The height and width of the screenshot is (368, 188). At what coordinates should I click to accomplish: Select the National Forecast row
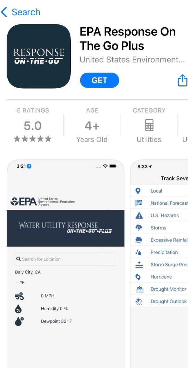coord(159,203)
